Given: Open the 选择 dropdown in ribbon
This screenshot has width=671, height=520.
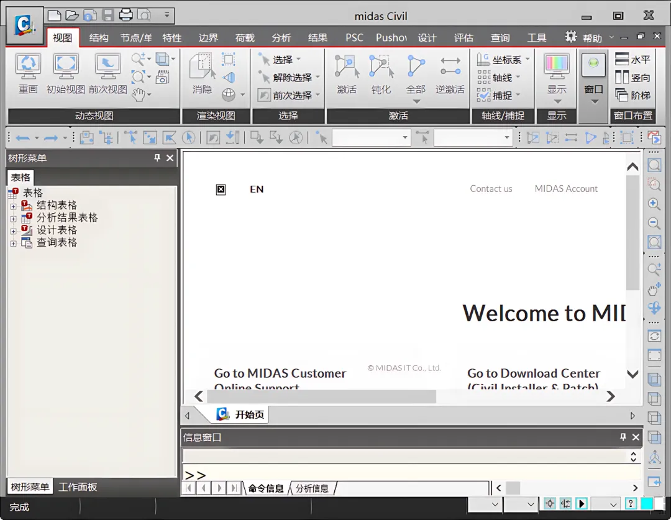Looking at the screenshot, I should [x=299, y=59].
